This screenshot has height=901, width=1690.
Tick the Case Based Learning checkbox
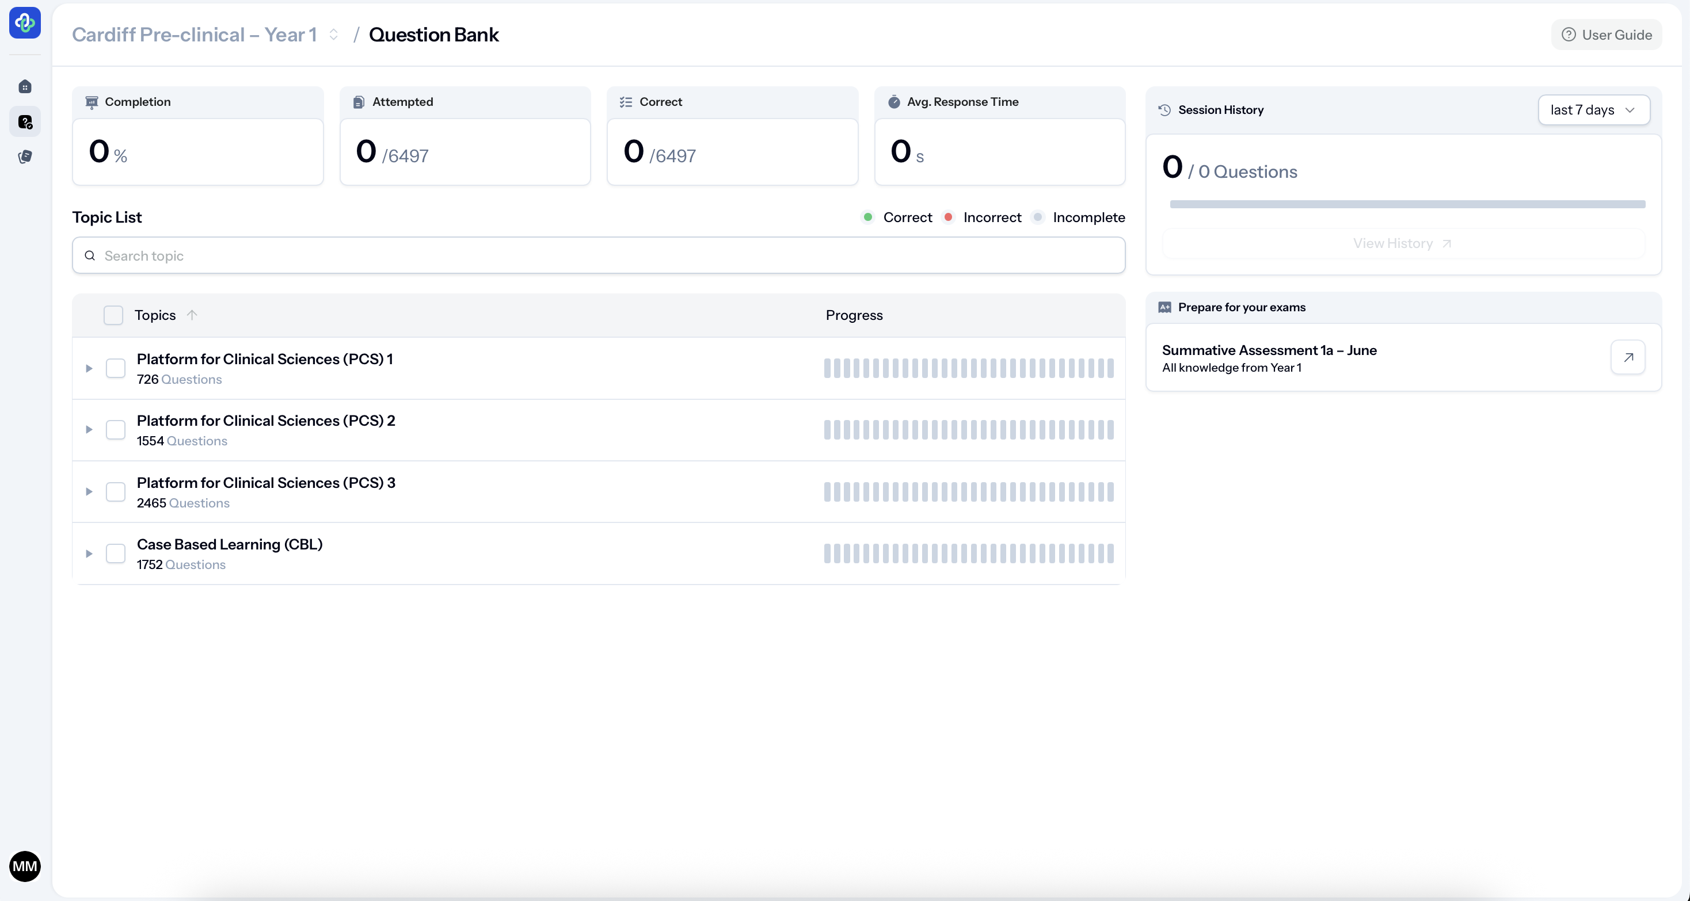click(116, 553)
